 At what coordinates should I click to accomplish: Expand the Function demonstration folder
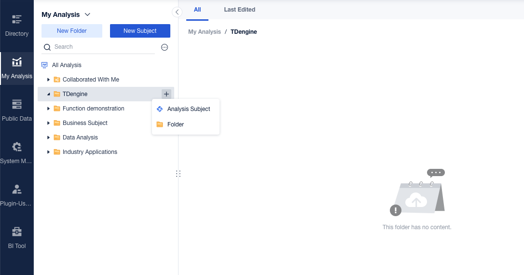(x=48, y=109)
